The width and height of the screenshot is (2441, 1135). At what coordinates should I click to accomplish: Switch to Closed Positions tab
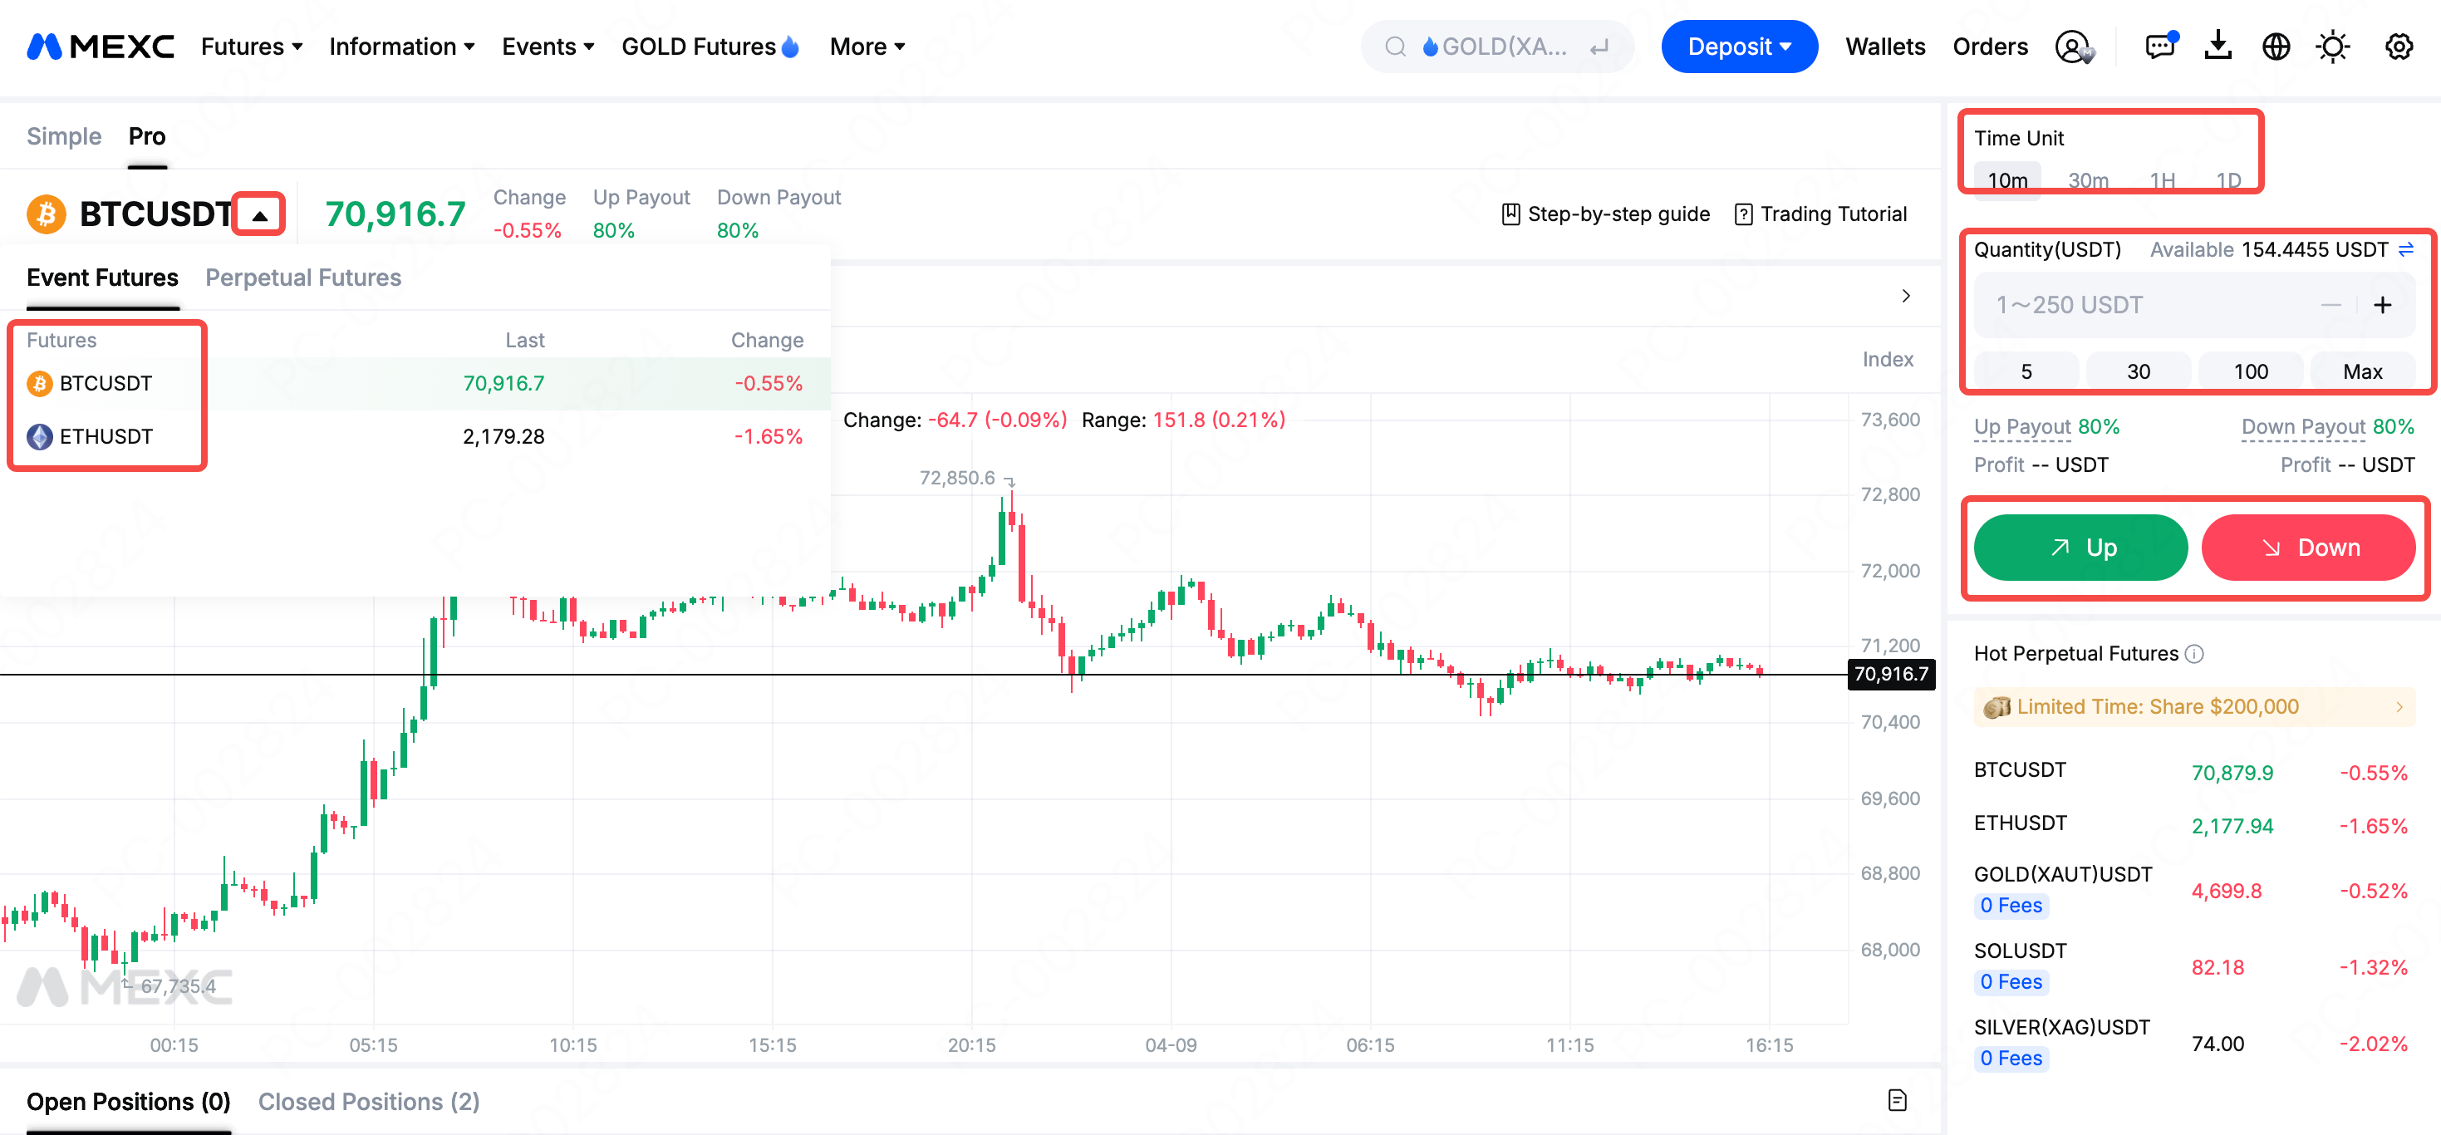pyautogui.click(x=369, y=1102)
